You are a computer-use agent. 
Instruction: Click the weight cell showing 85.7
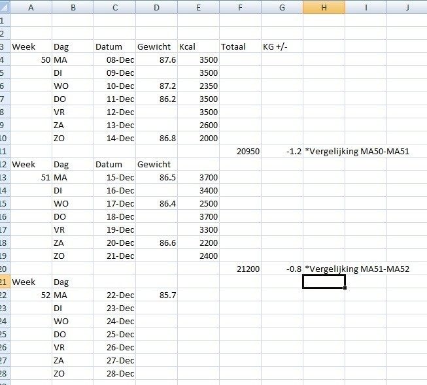[156, 295]
